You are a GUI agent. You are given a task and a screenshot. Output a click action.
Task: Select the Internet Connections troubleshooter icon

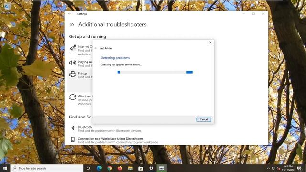point(73,48)
